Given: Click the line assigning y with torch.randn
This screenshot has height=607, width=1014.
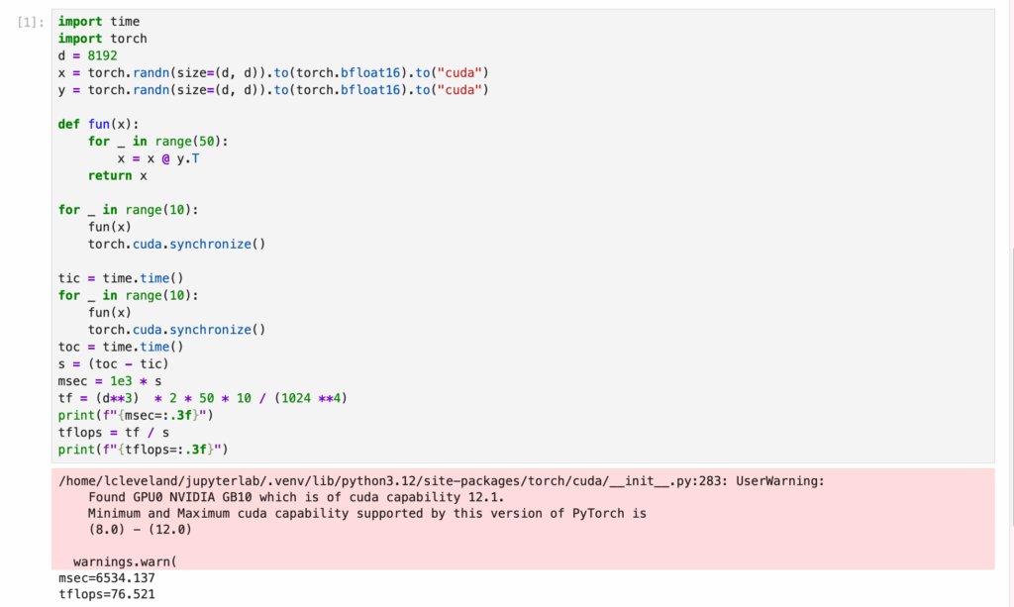Looking at the screenshot, I should point(273,90).
